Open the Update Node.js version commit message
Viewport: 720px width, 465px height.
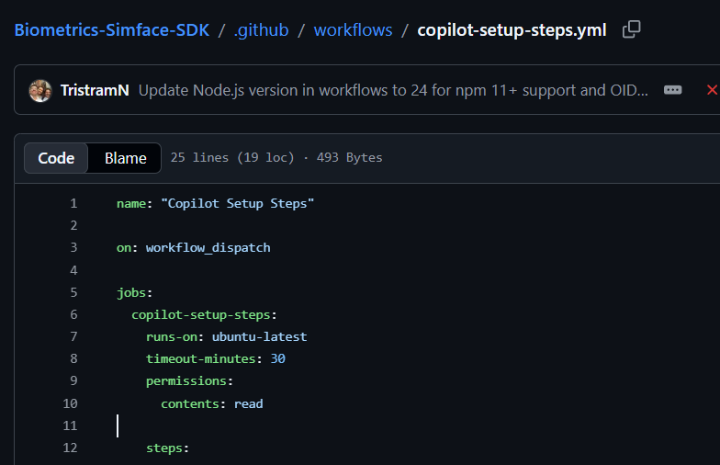pyautogui.click(x=393, y=90)
